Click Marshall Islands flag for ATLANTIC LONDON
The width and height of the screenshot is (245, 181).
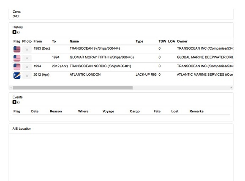[17, 75]
